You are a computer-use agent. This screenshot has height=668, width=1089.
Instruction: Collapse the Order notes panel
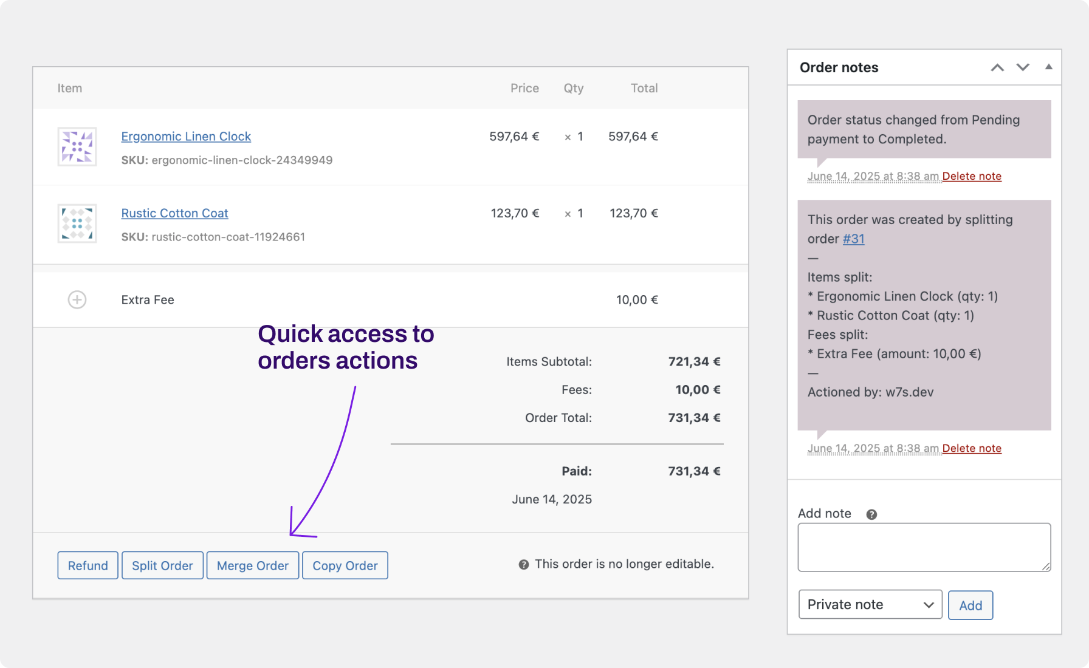(x=1049, y=67)
